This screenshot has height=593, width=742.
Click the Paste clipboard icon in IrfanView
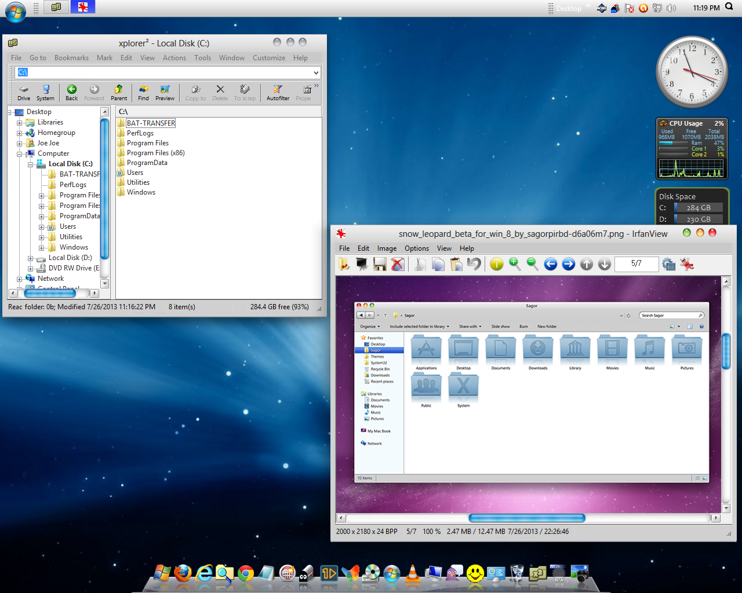pyautogui.click(x=456, y=264)
